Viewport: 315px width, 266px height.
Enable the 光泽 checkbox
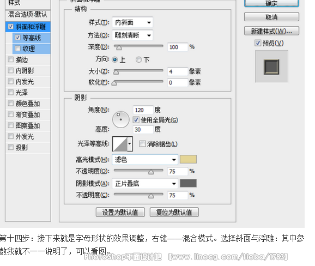click(x=10, y=93)
